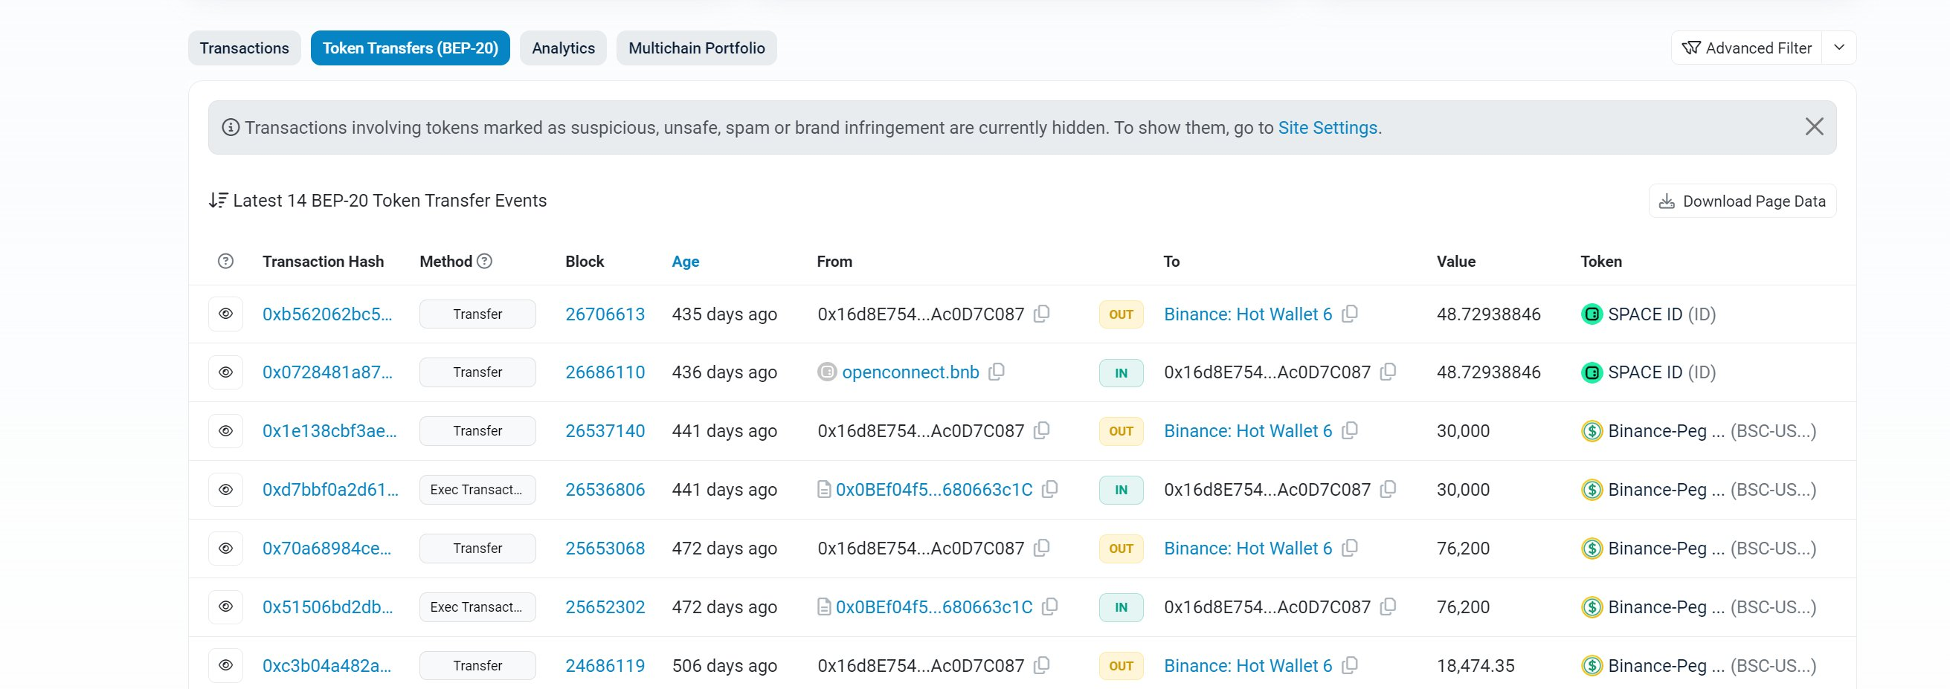1950x689 pixels.
Task: Open transaction hash 0x0728481a87...
Action: click(327, 372)
